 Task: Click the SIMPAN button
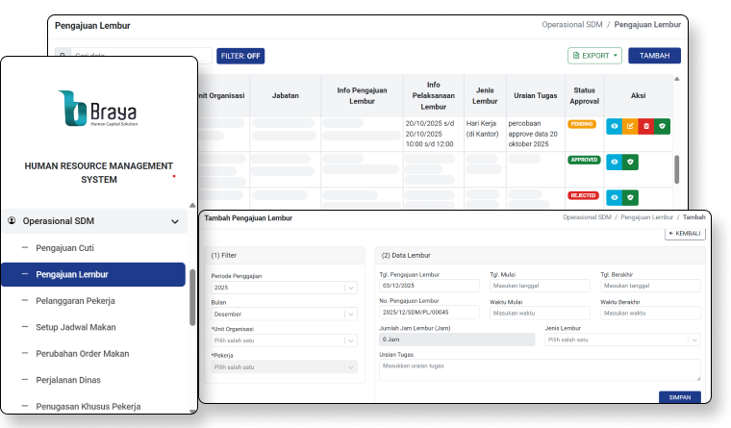(679, 397)
